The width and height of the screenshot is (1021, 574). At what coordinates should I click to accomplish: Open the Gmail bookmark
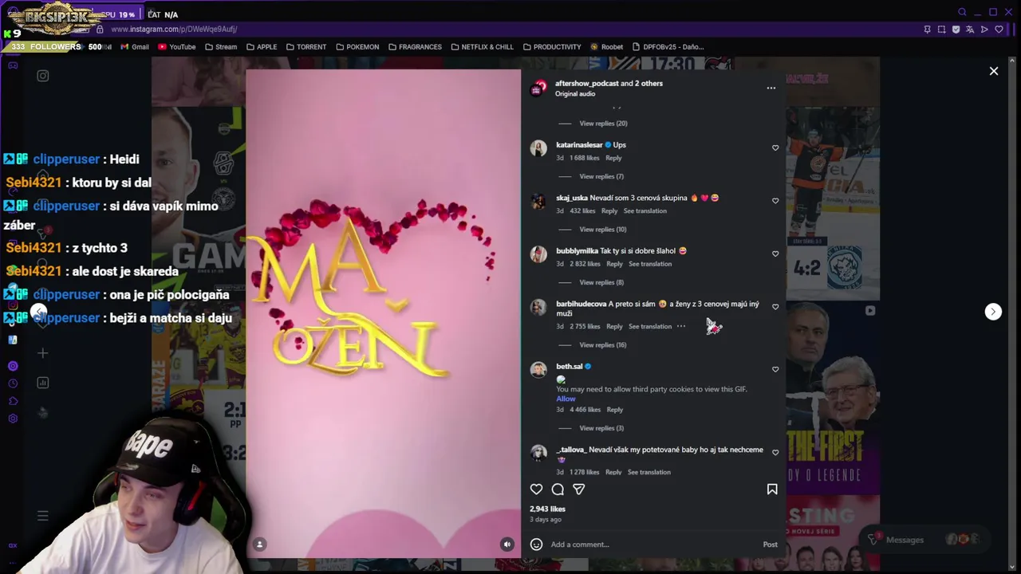click(135, 47)
